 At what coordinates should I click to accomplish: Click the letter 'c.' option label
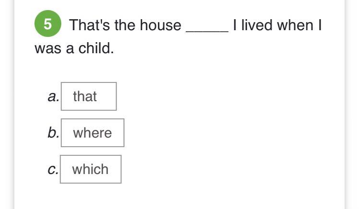(53, 170)
